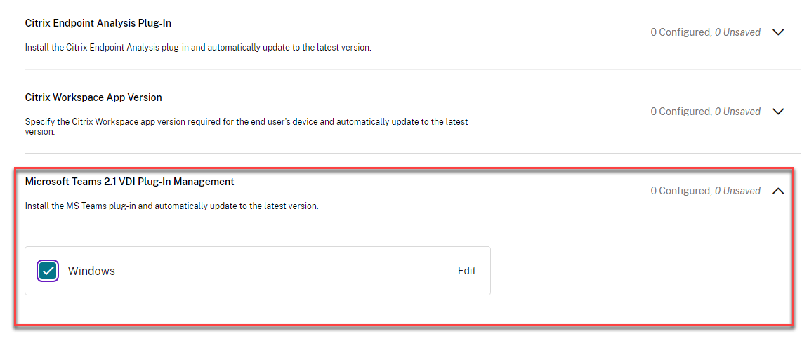The height and width of the screenshot is (343, 809).
Task: Click '0 Unsaved' for Citrix Workspace App Version
Action: click(x=737, y=112)
